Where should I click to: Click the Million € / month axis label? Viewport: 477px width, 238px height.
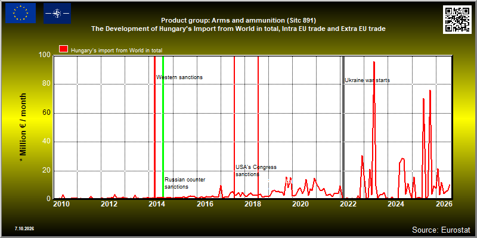tap(23, 127)
